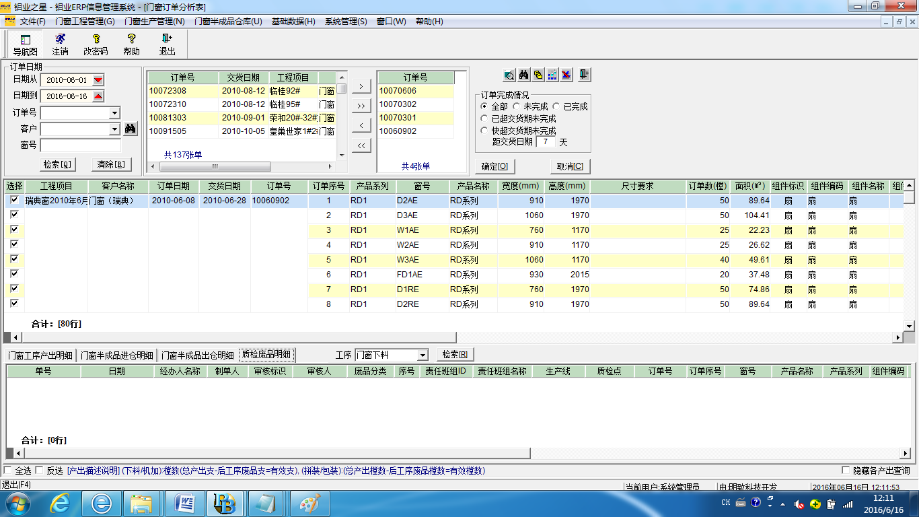Open the 日期从 date dropdown arrow
919x517 pixels.
[98, 80]
